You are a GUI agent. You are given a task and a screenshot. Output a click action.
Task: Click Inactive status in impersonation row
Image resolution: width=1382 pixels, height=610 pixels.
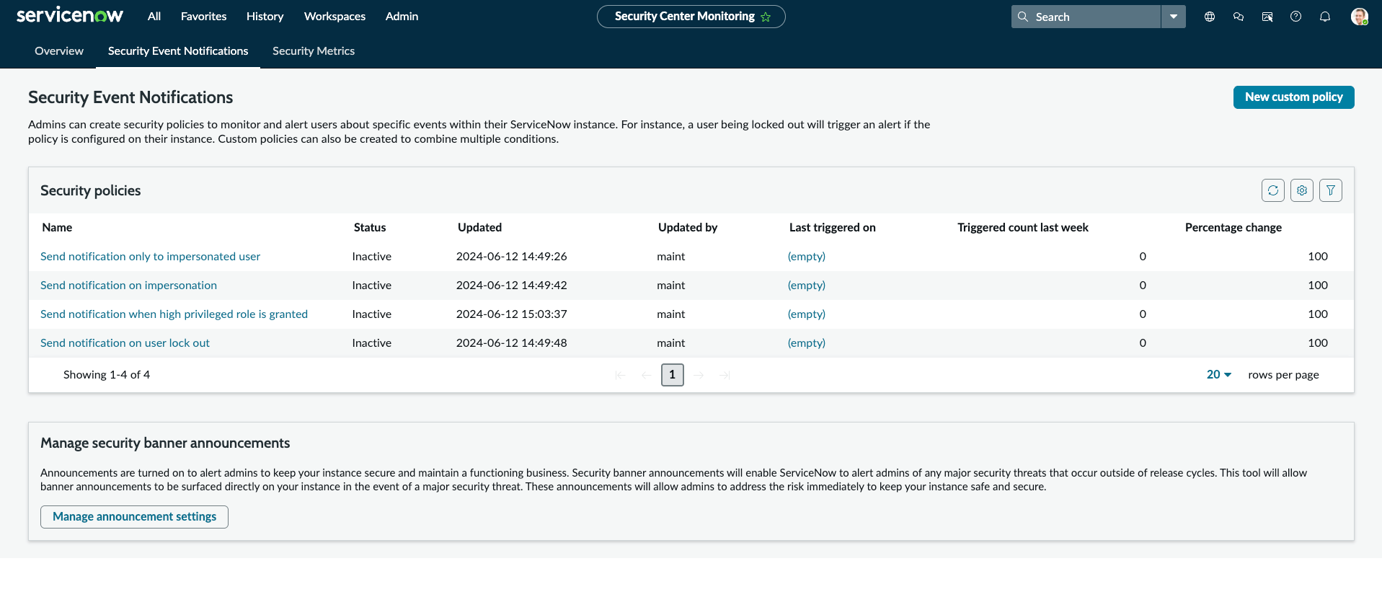point(372,286)
